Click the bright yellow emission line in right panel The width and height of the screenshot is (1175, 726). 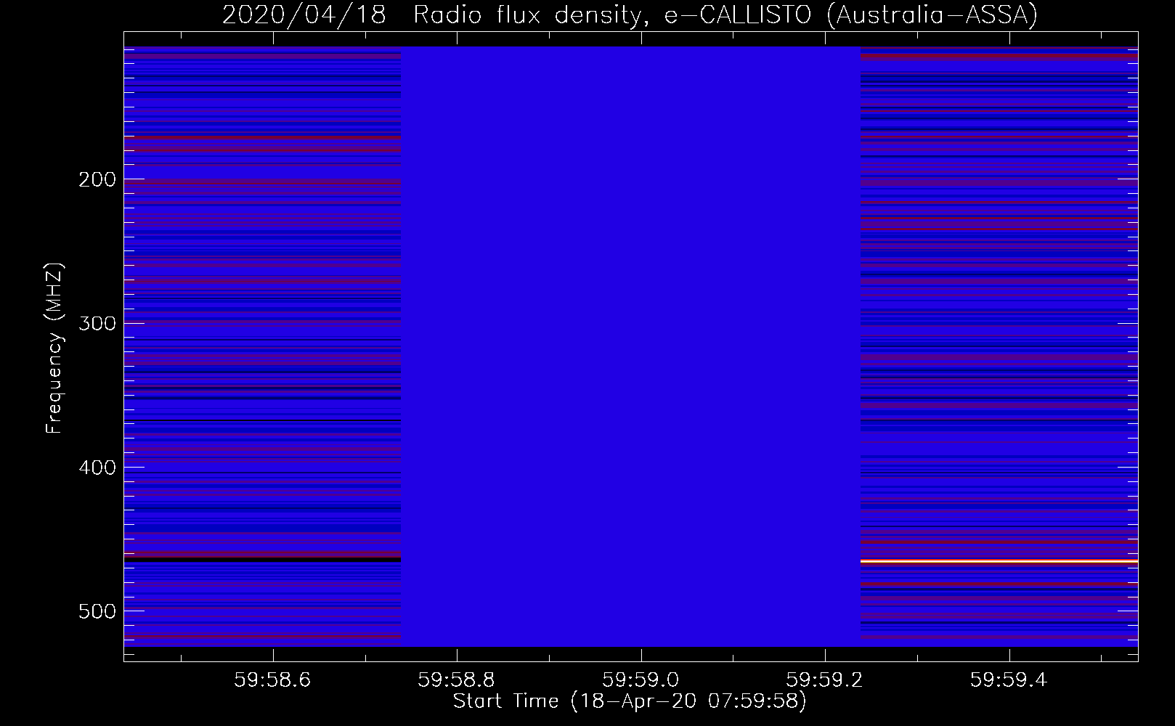(999, 561)
